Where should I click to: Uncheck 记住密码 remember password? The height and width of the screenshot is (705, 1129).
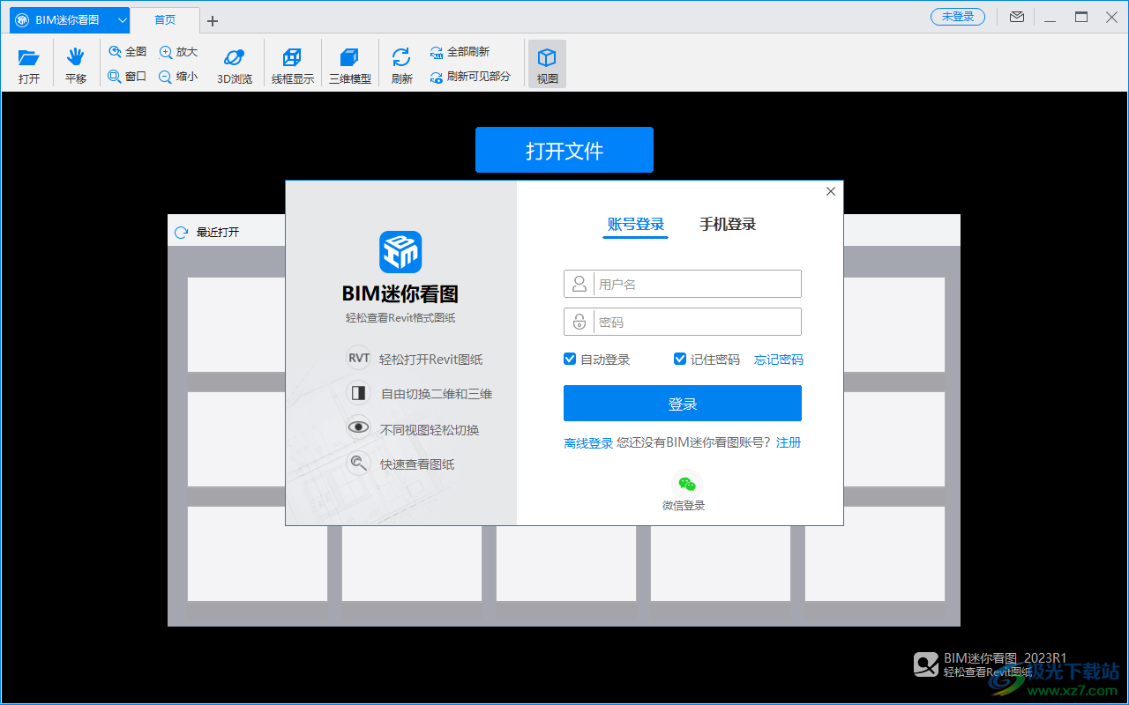tap(680, 359)
